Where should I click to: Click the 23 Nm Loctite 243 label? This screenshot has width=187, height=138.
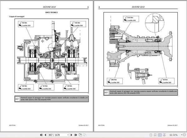46,87
